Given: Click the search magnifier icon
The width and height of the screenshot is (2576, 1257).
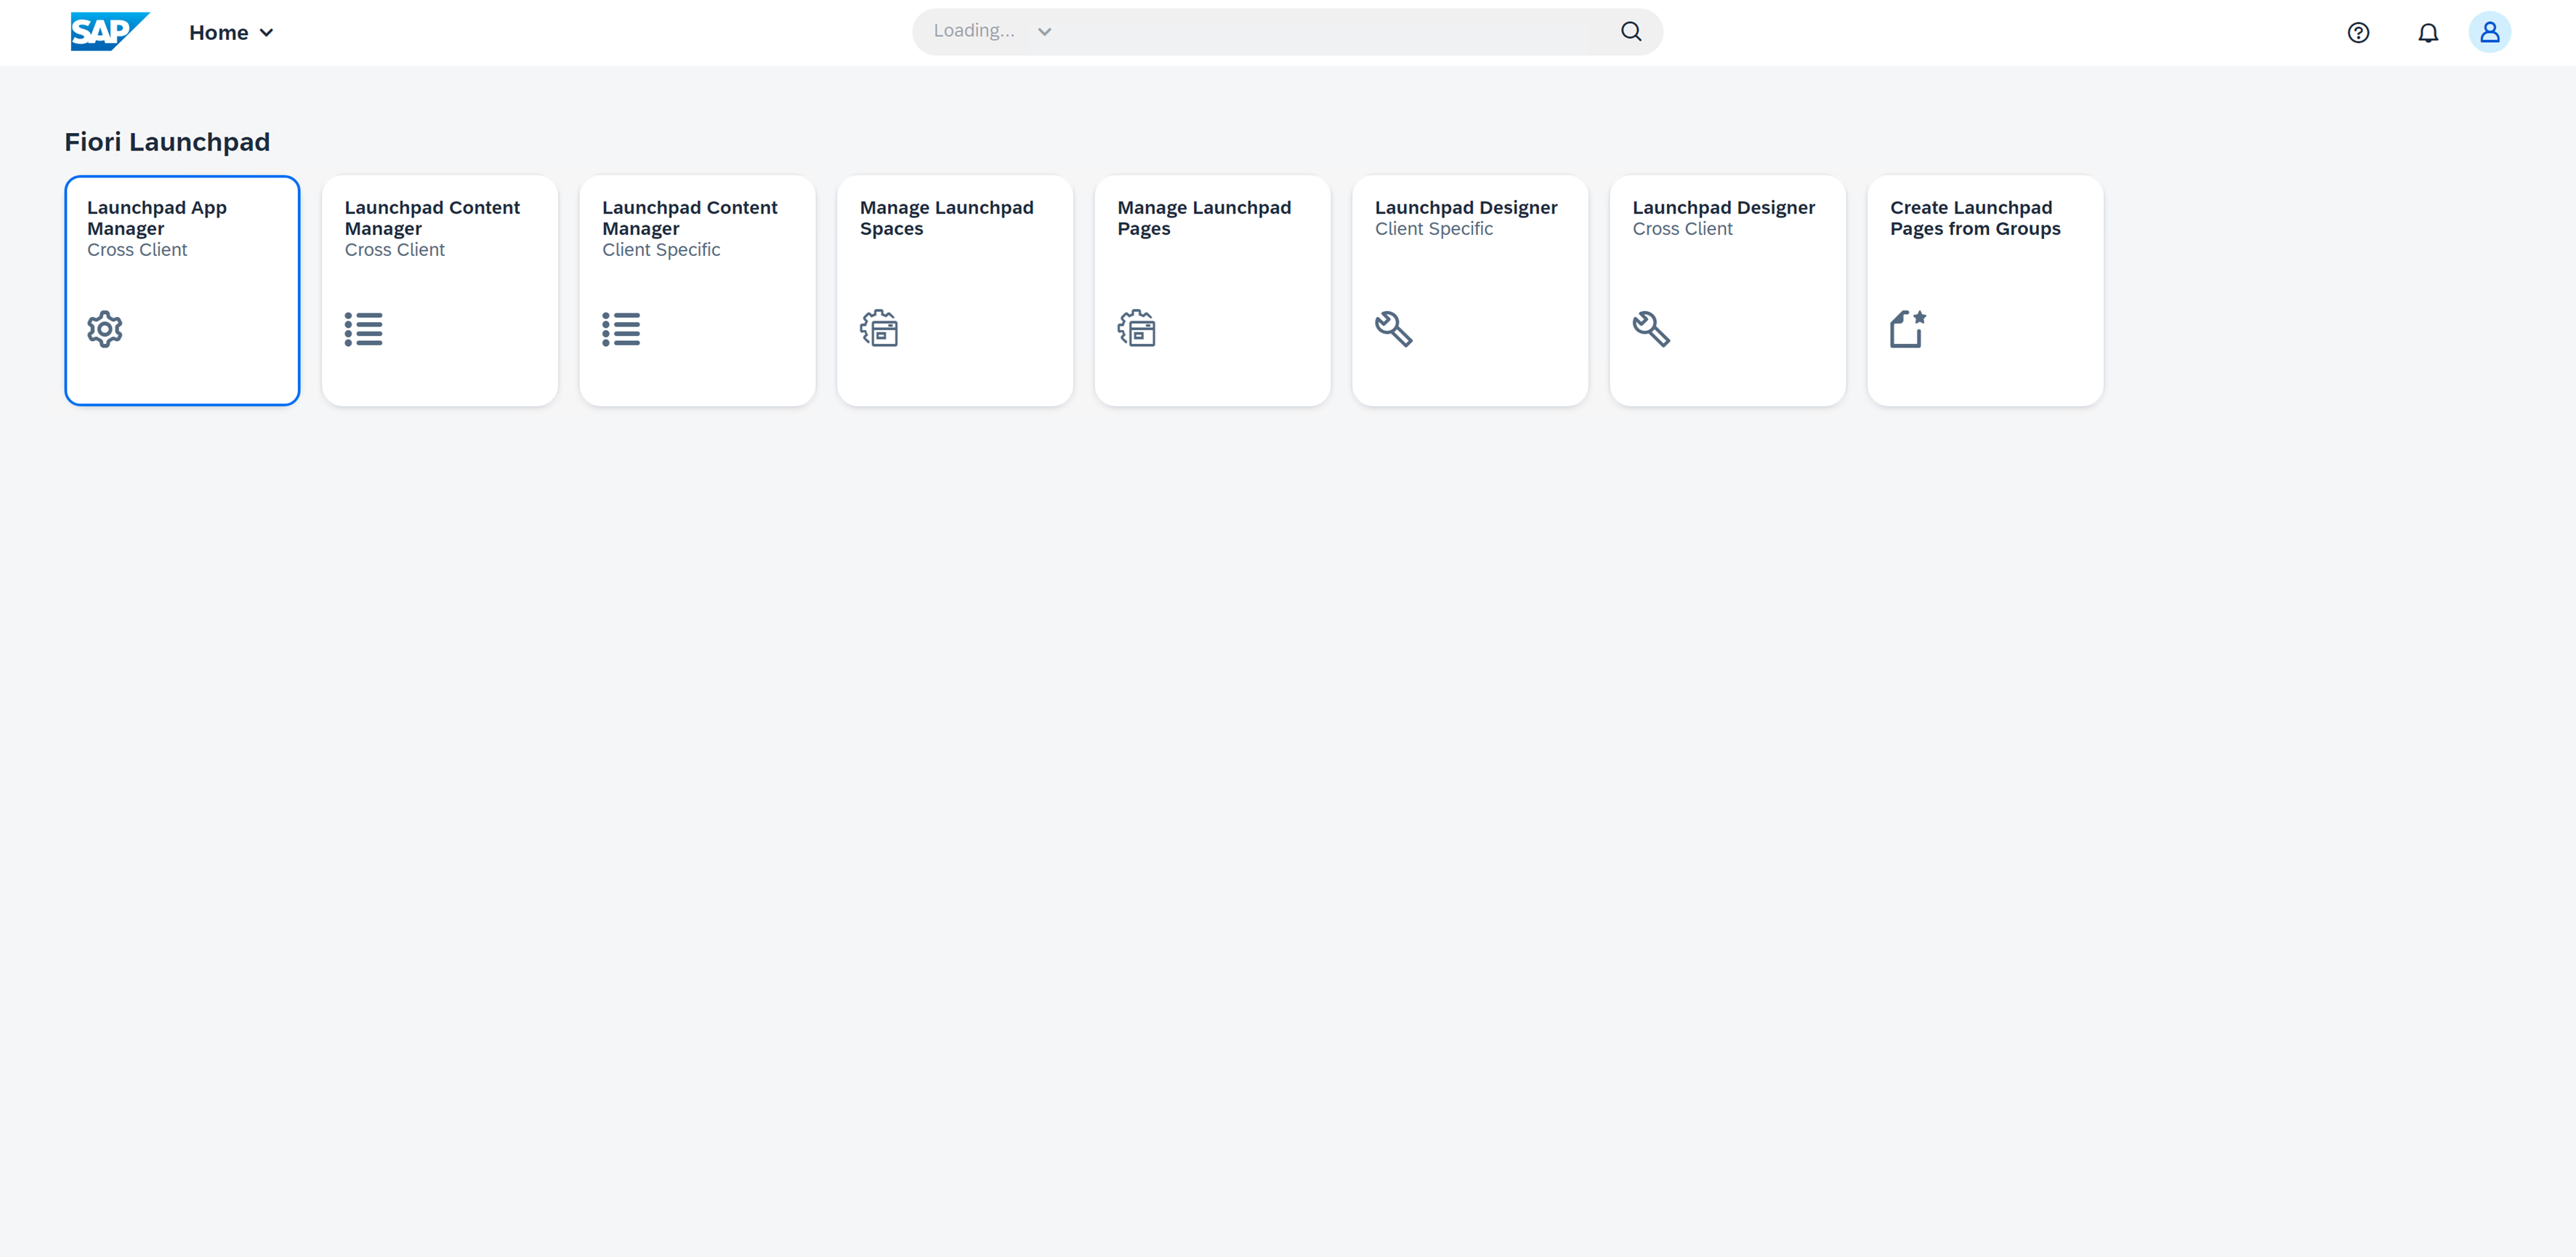Looking at the screenshot, I should pos(1630,32).
